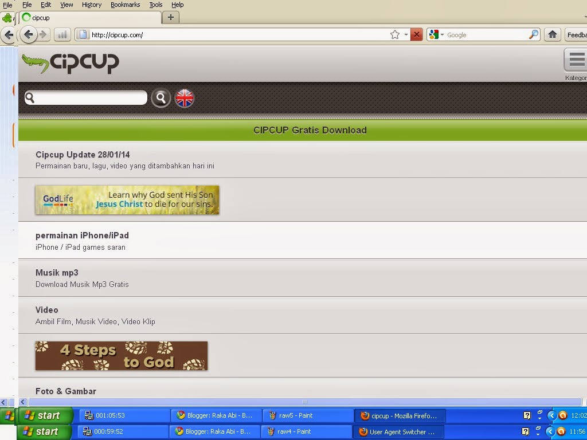Click the horizontal scrollbar's left arrow
587x440 pixels.
point(23,402)
